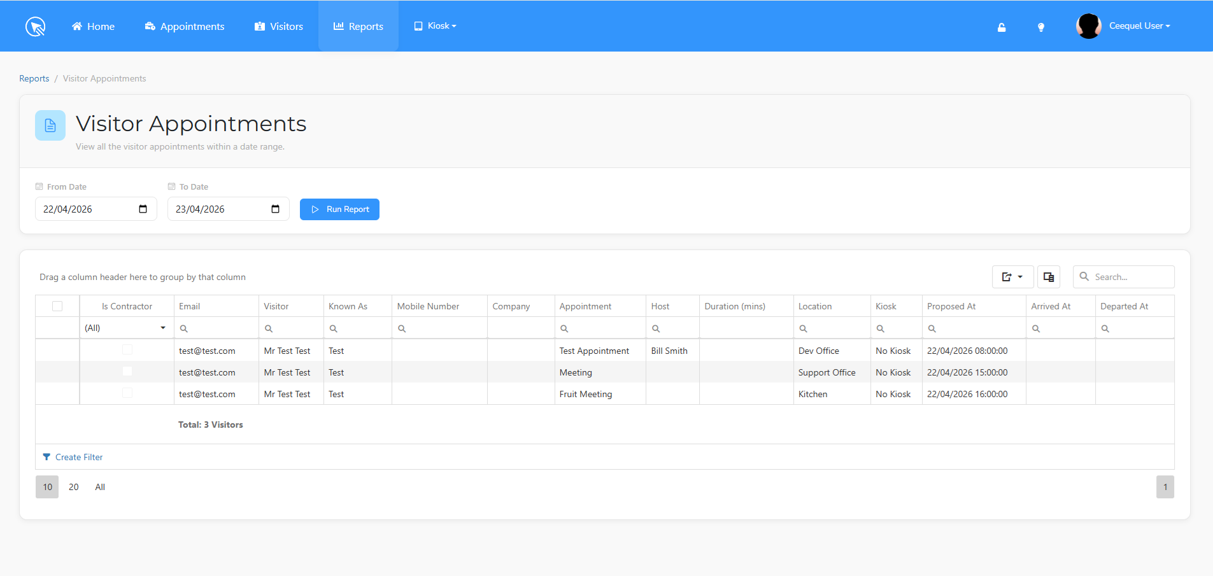Set page size to All

100,487
